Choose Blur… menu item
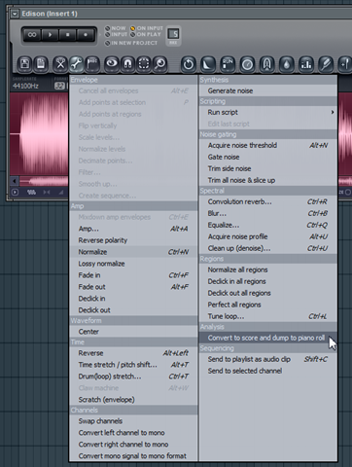The height and width of the screenshot is (467, 352). pos(268,213)
